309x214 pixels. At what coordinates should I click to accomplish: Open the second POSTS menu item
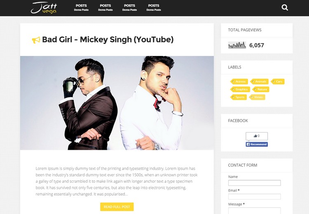pos(105,7)
